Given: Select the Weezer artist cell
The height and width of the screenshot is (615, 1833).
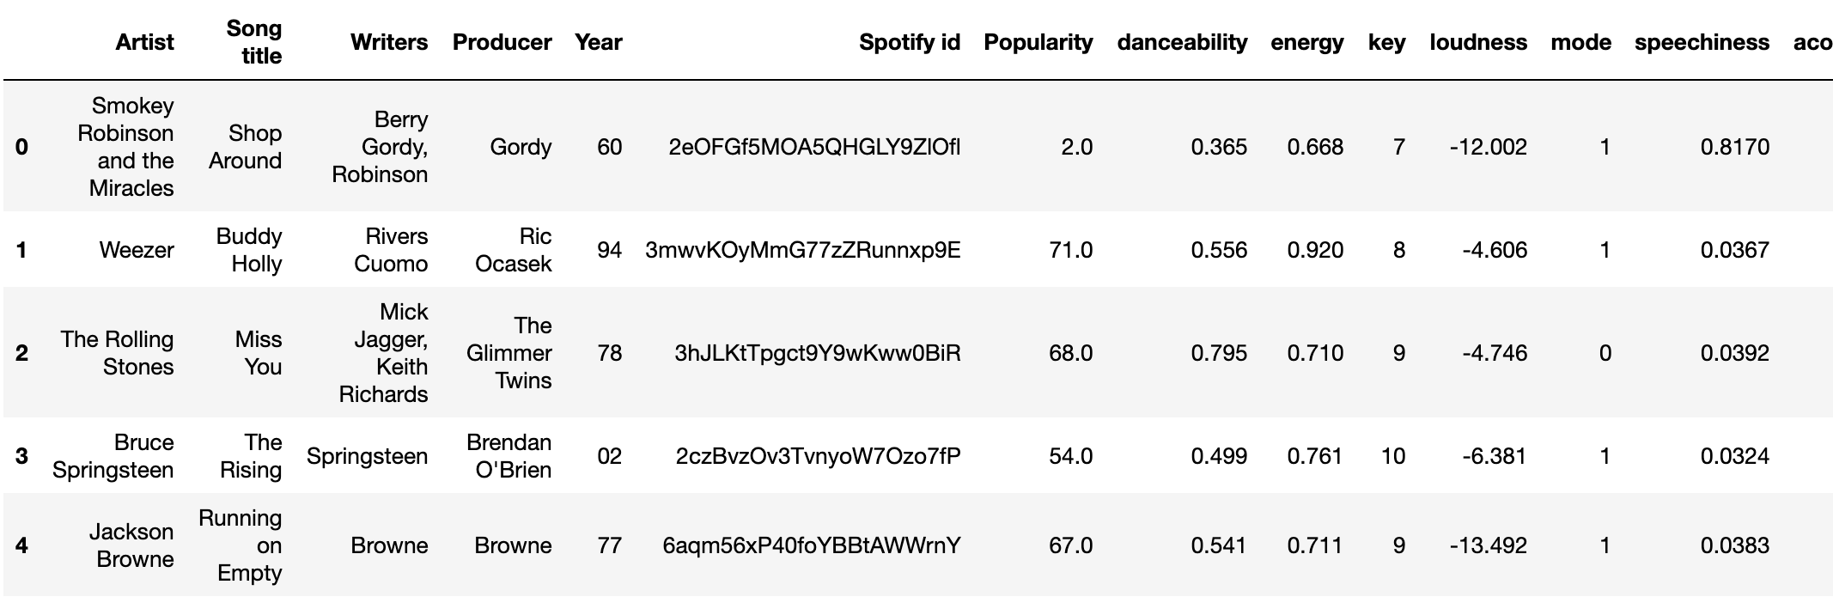Looking at the screenshot, I should (137, 250).
